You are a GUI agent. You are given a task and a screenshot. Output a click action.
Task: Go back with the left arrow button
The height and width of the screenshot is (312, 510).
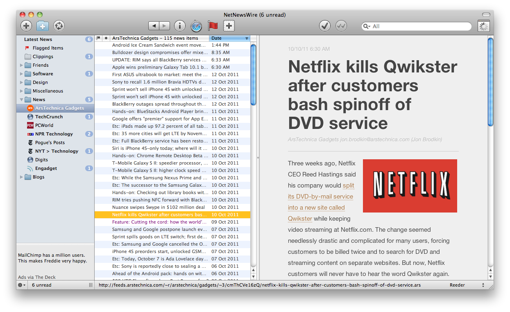(x=154, y=26)
